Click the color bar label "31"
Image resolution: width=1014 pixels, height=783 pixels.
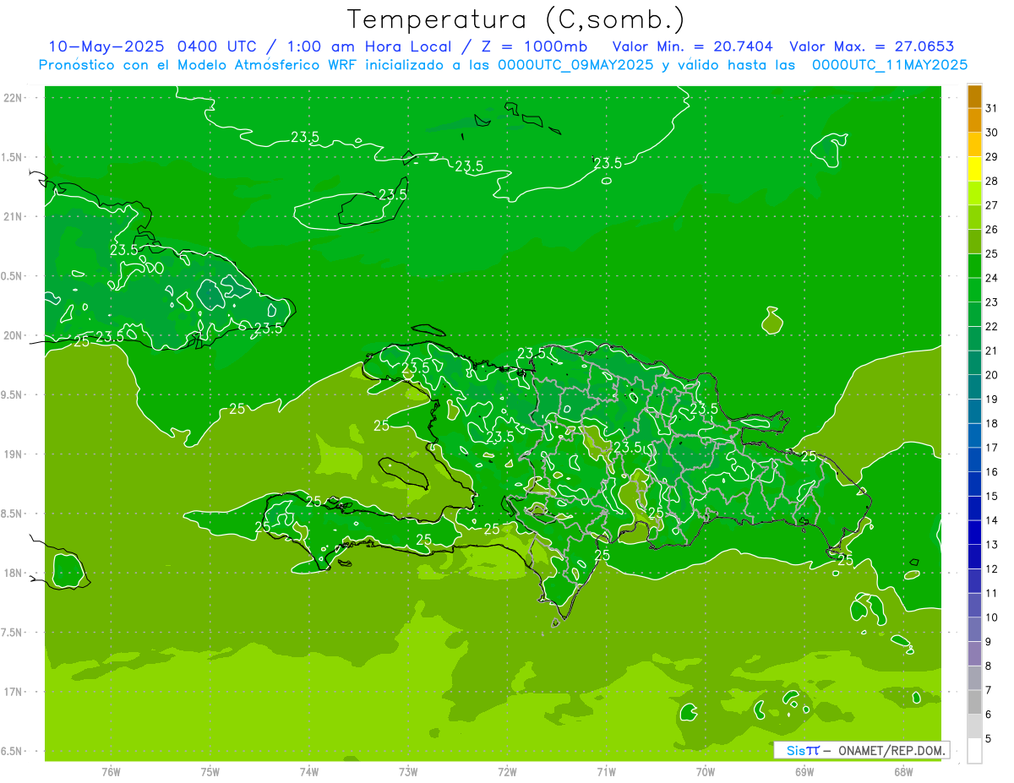pyautogui.click(x=992, y=108)
